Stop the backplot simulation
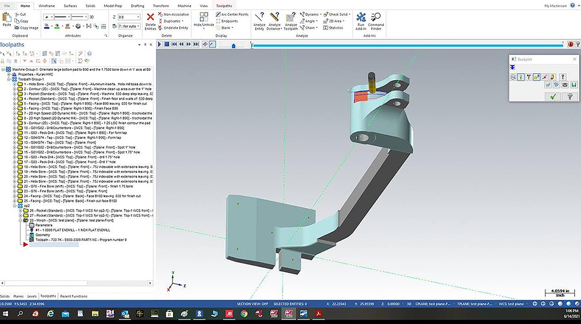The width and height of the screenshot is (581, 324). pyautogui.click(x=167, y=44)
